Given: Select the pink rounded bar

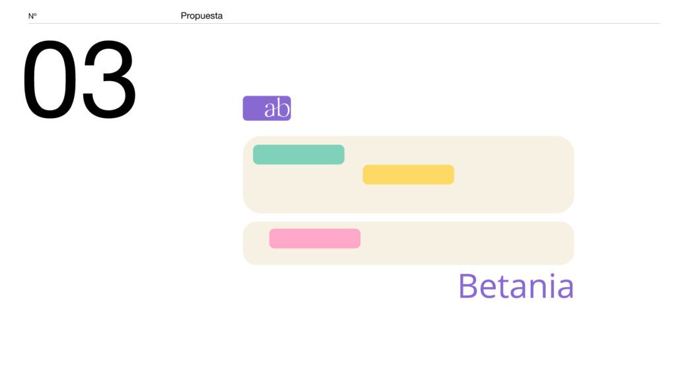Looking at the screenshot, I should (x=314, y=238).
